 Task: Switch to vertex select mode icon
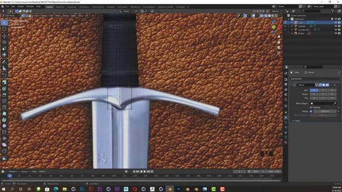click(x=24, y=15)
